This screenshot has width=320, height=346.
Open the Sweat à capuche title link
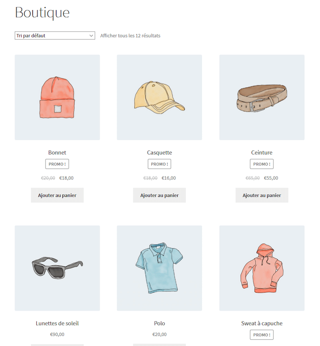[262, 323]
